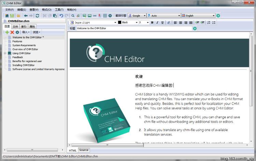The image size is (256, 161).
Task: Select the Features topic
Action: click(x=17, y=41)
